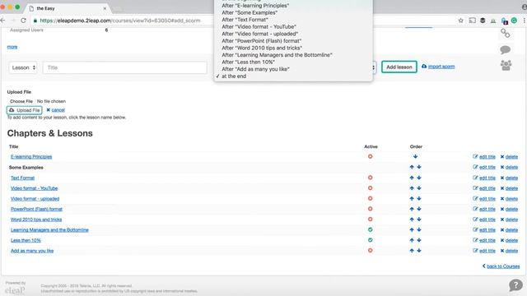527x296 pixels.
Task: Pick After "Learning Managers and the Bottomline" option
Action: pyautogui.click(x=277, y=55)
